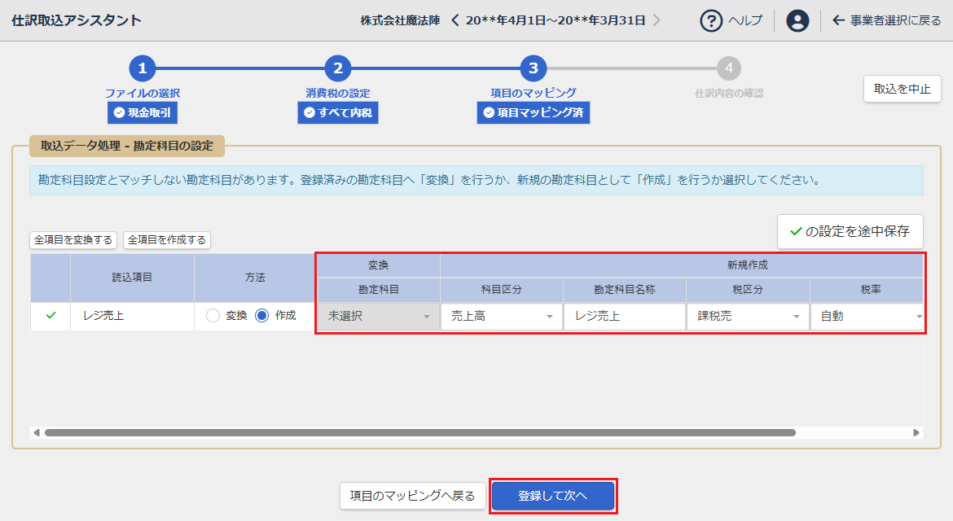Select the 変換 radio button
The width and height of the screenshot is (953, 521).
pyautogui.click(x=213, y=316)
